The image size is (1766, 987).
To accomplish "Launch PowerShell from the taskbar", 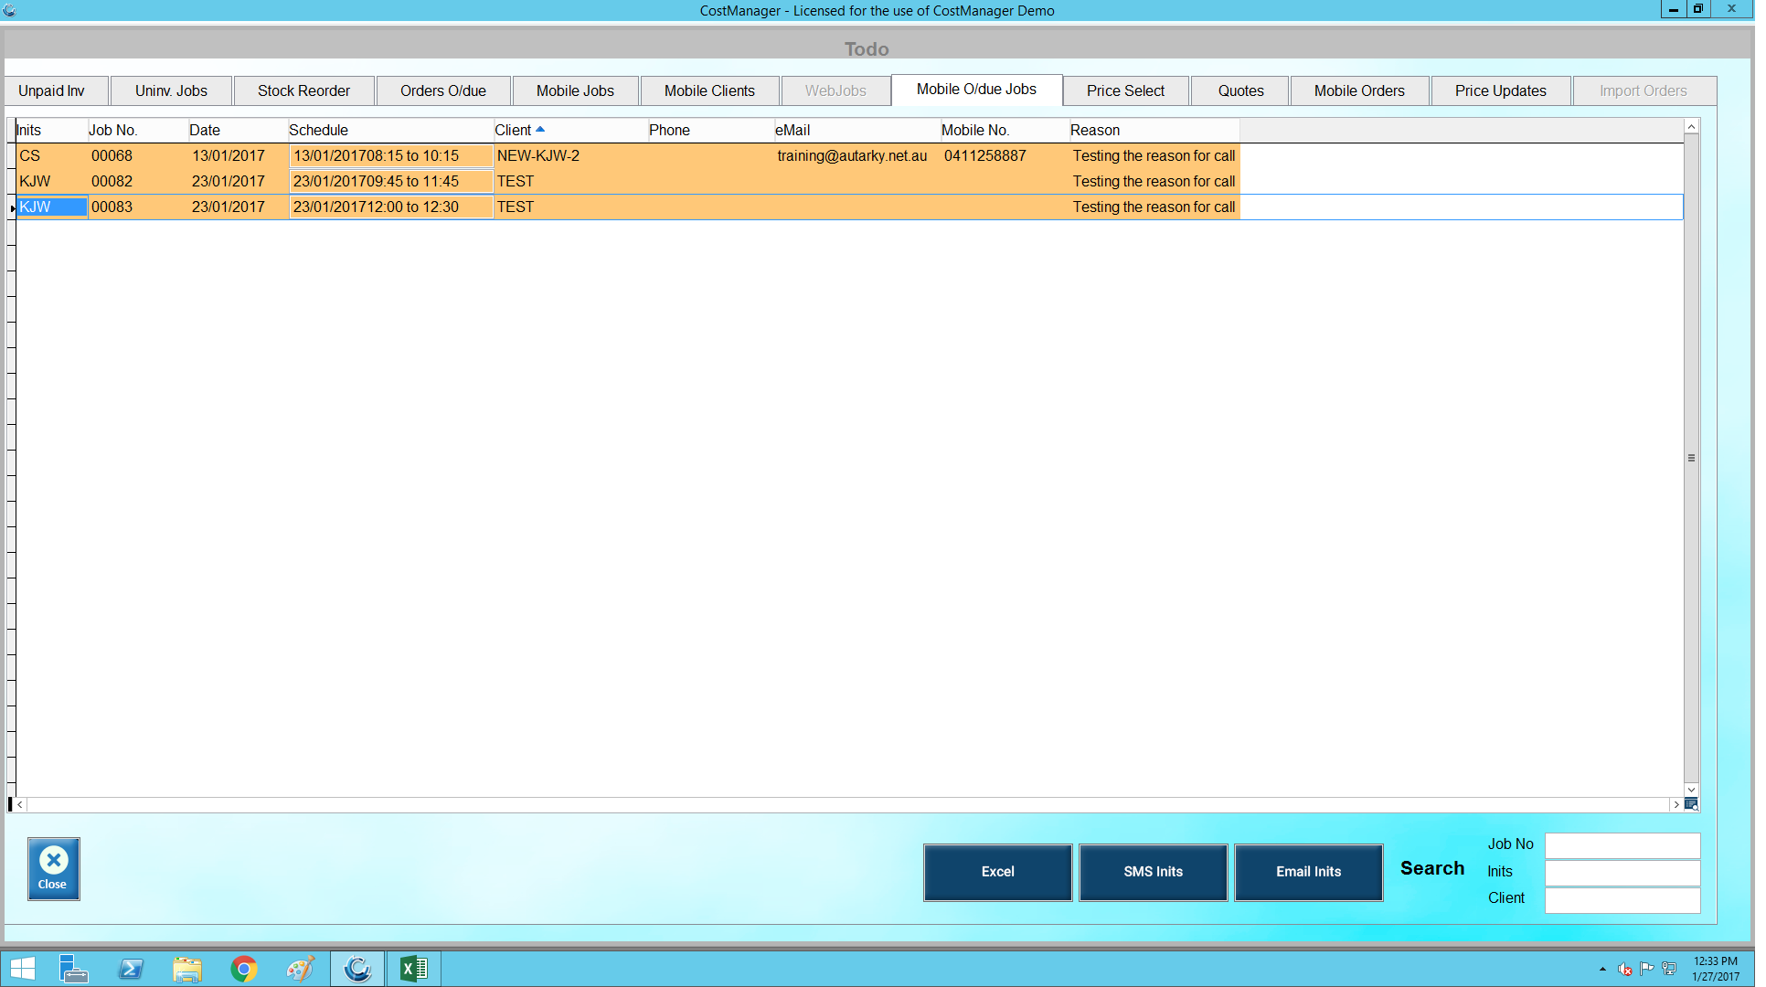I will point(131,969).
